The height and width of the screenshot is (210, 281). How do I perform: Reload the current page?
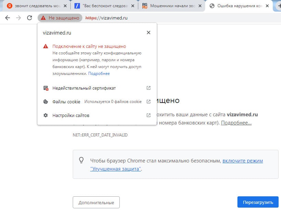pos(30,18)
